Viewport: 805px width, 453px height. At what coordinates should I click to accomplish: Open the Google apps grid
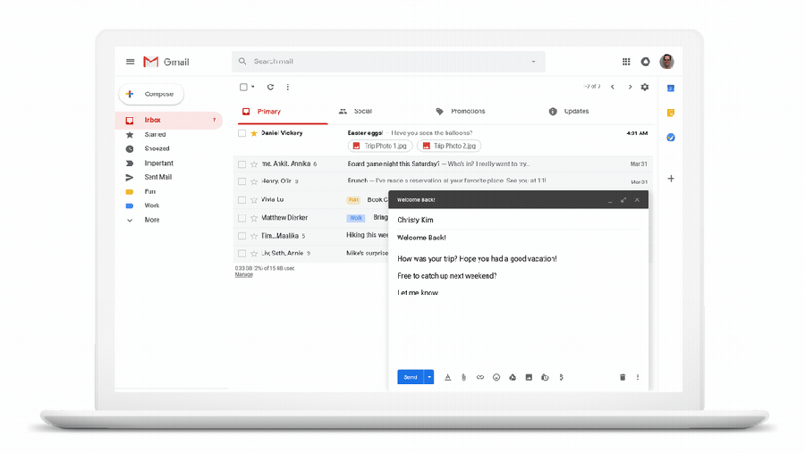[626, 62]
